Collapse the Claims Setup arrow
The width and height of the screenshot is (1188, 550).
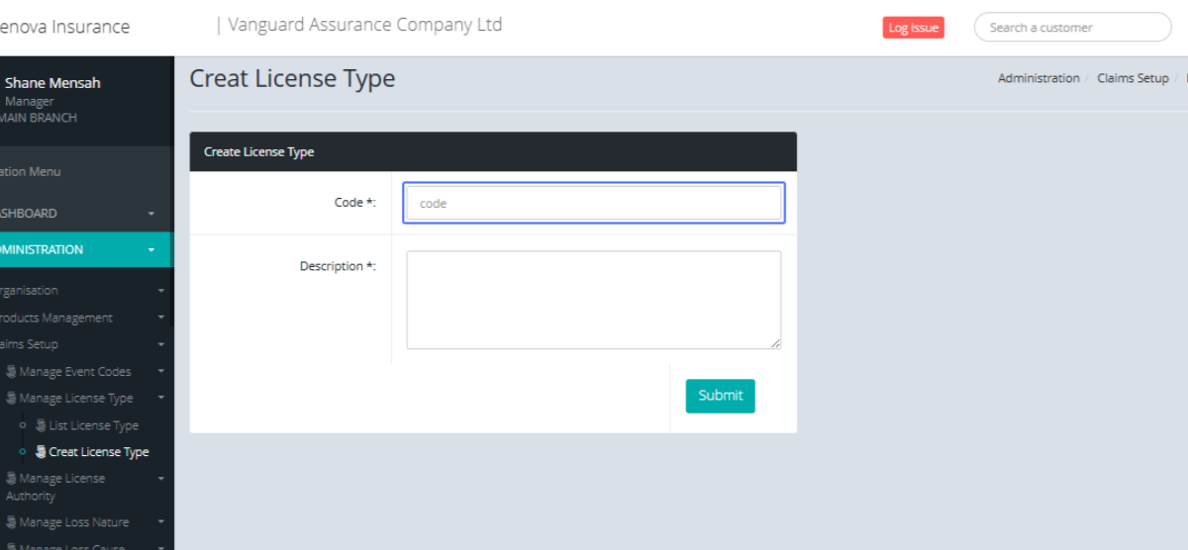point(161,344)
